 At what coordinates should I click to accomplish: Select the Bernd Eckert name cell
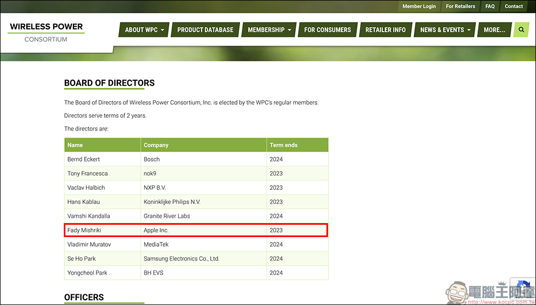click(x=102, y=159)
